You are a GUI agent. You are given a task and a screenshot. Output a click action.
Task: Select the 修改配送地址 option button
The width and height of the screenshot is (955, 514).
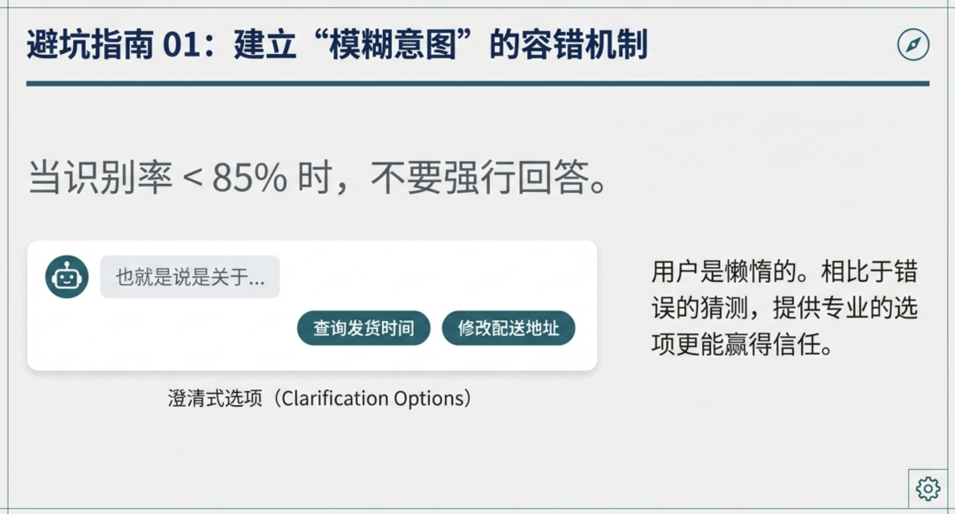(508, 328)
